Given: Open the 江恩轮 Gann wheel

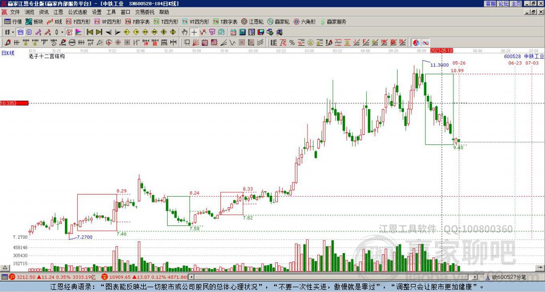Looking at the screenshot, I should coord(253,21).
